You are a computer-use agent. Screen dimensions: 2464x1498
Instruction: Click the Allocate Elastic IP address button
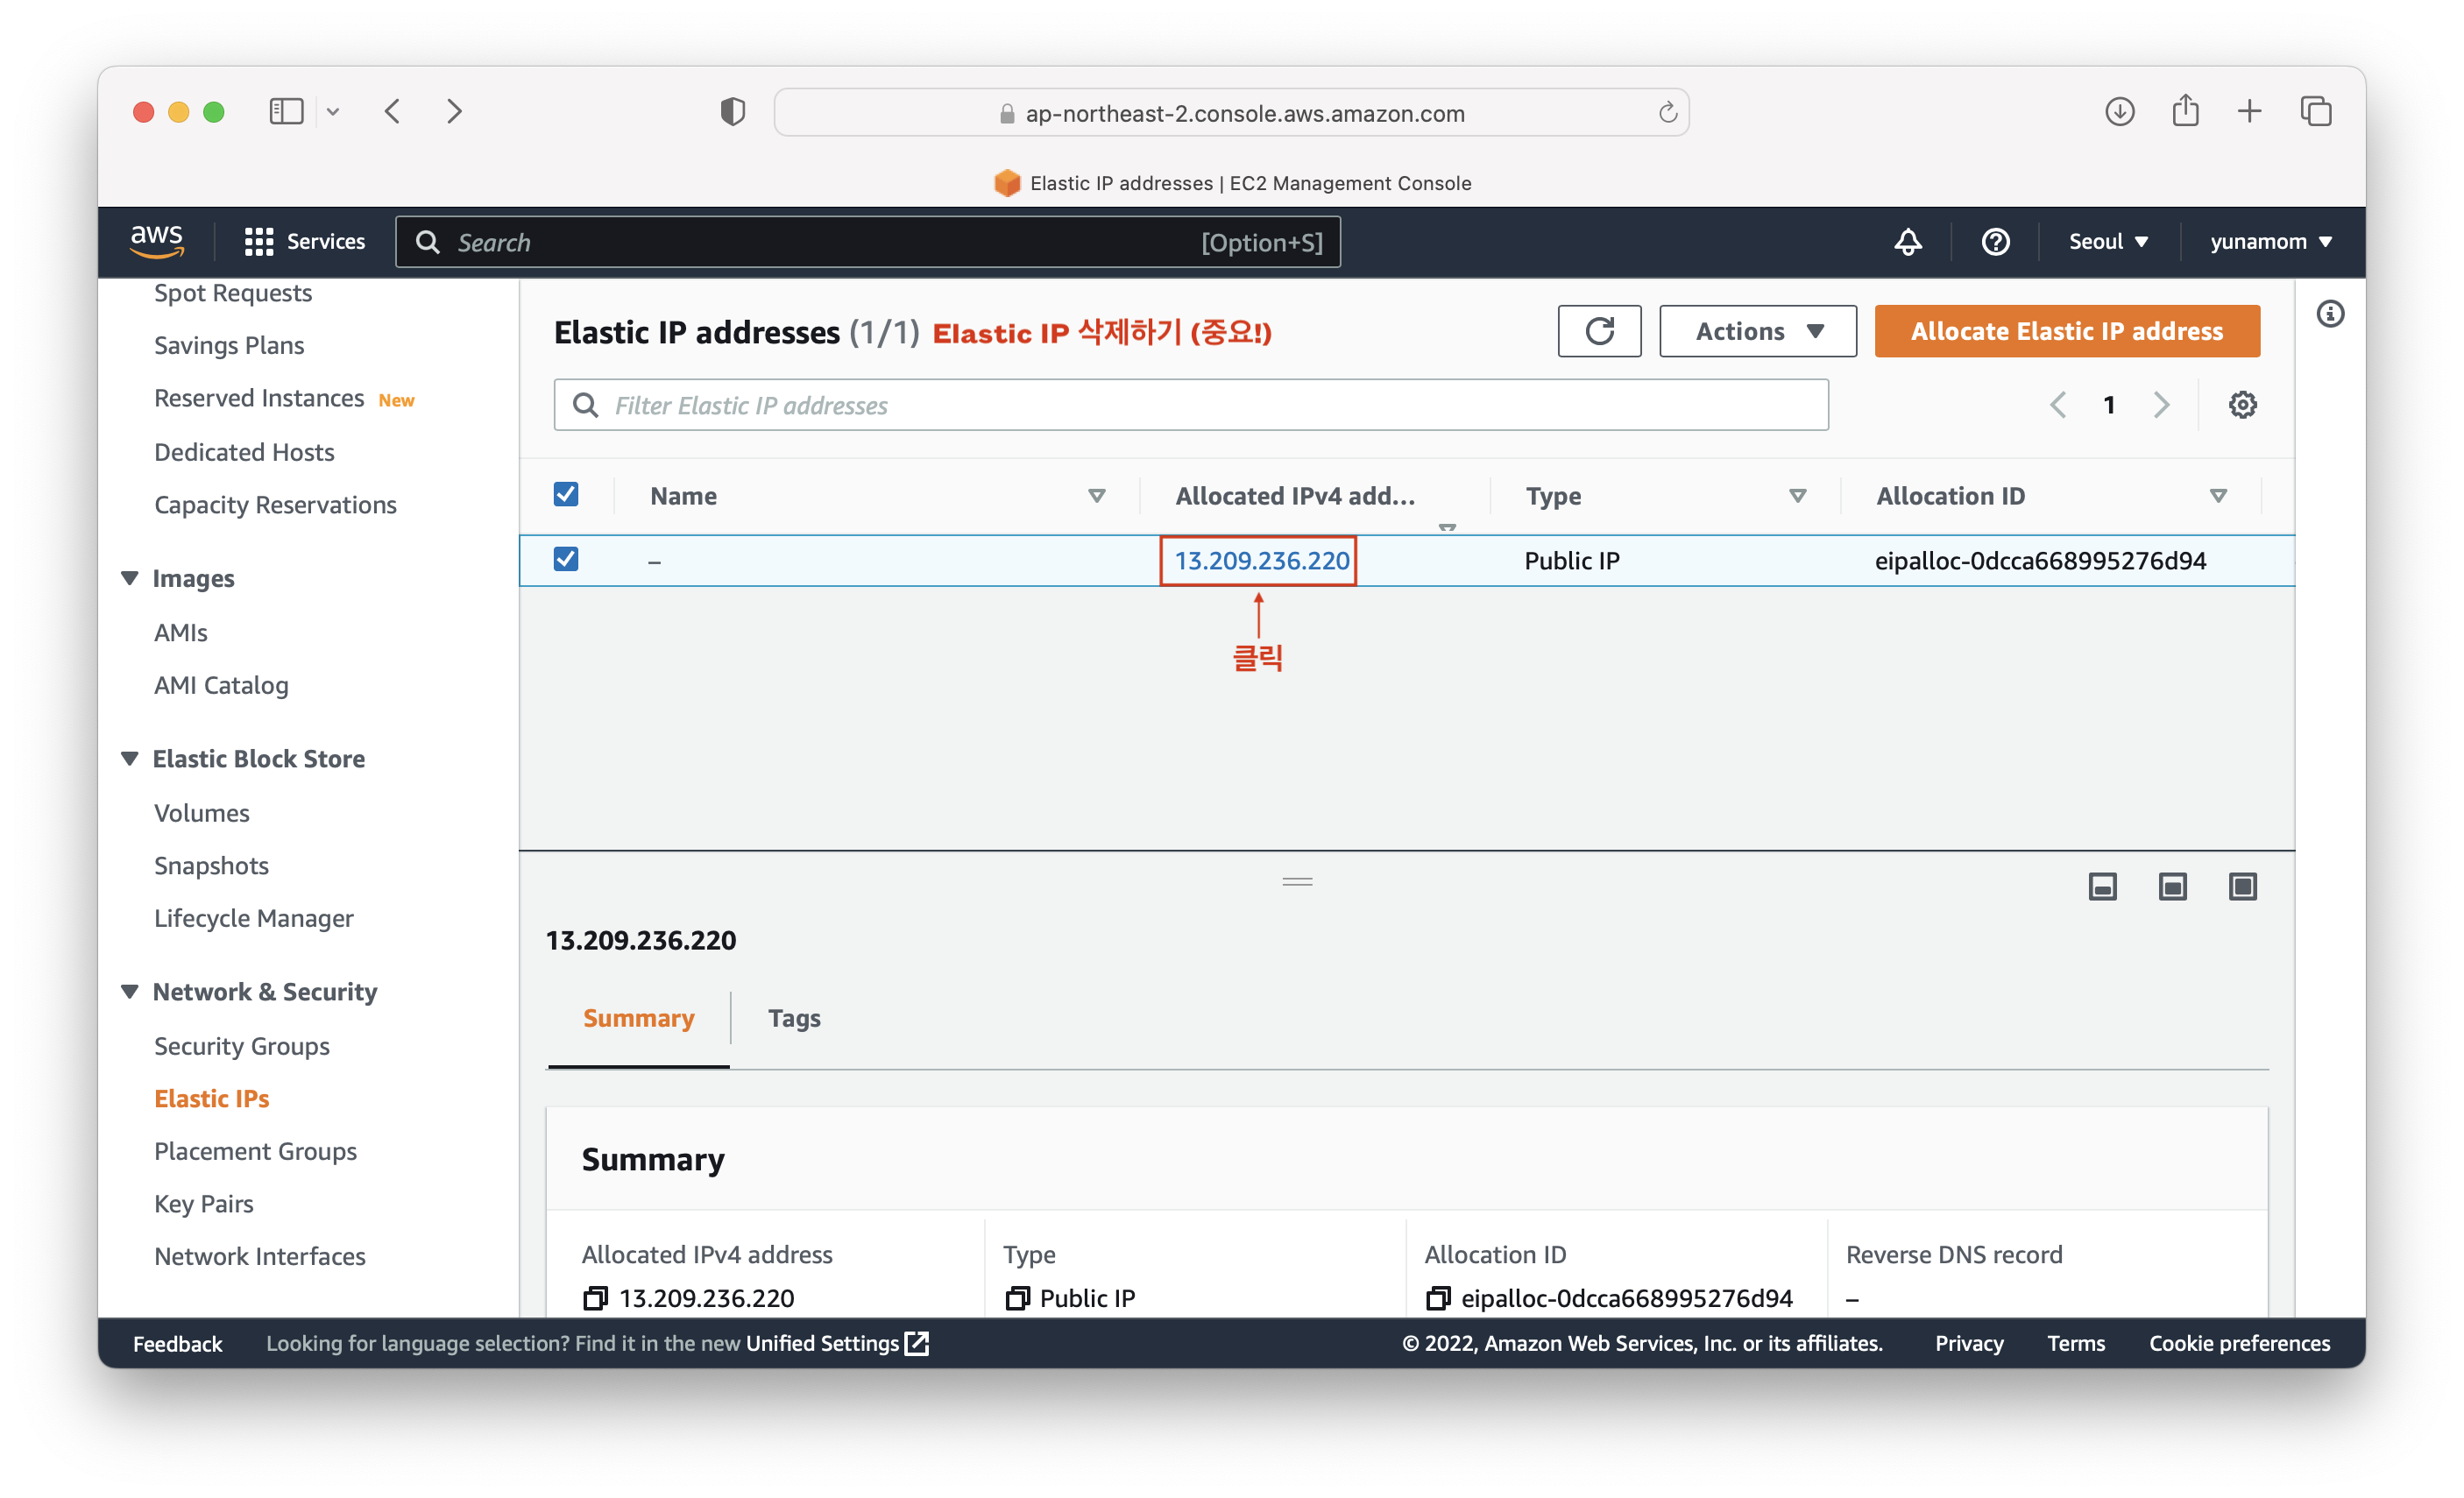point(2066,331)
